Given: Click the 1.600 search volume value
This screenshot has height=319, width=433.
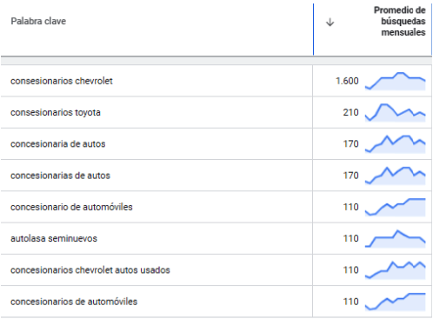Looking at the screenshot, I should pyautogui.click(x=347, y=81).
